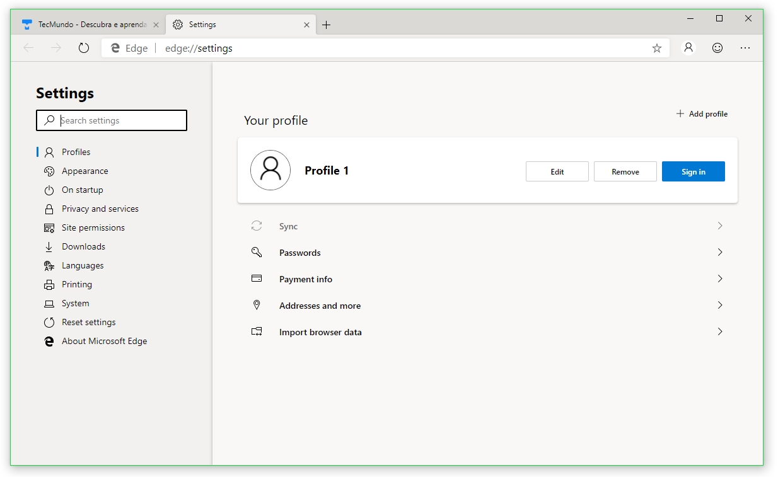Expand the Passwords row chevron

point(720,252)
